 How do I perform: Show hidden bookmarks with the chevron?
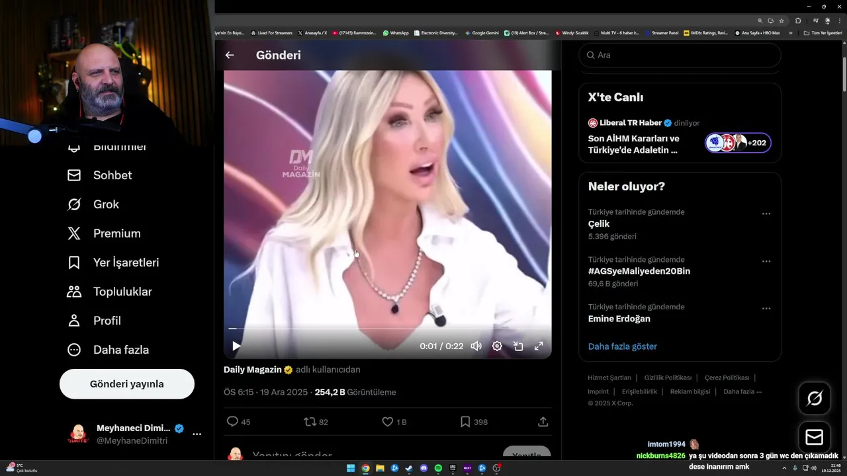point(790,32)
